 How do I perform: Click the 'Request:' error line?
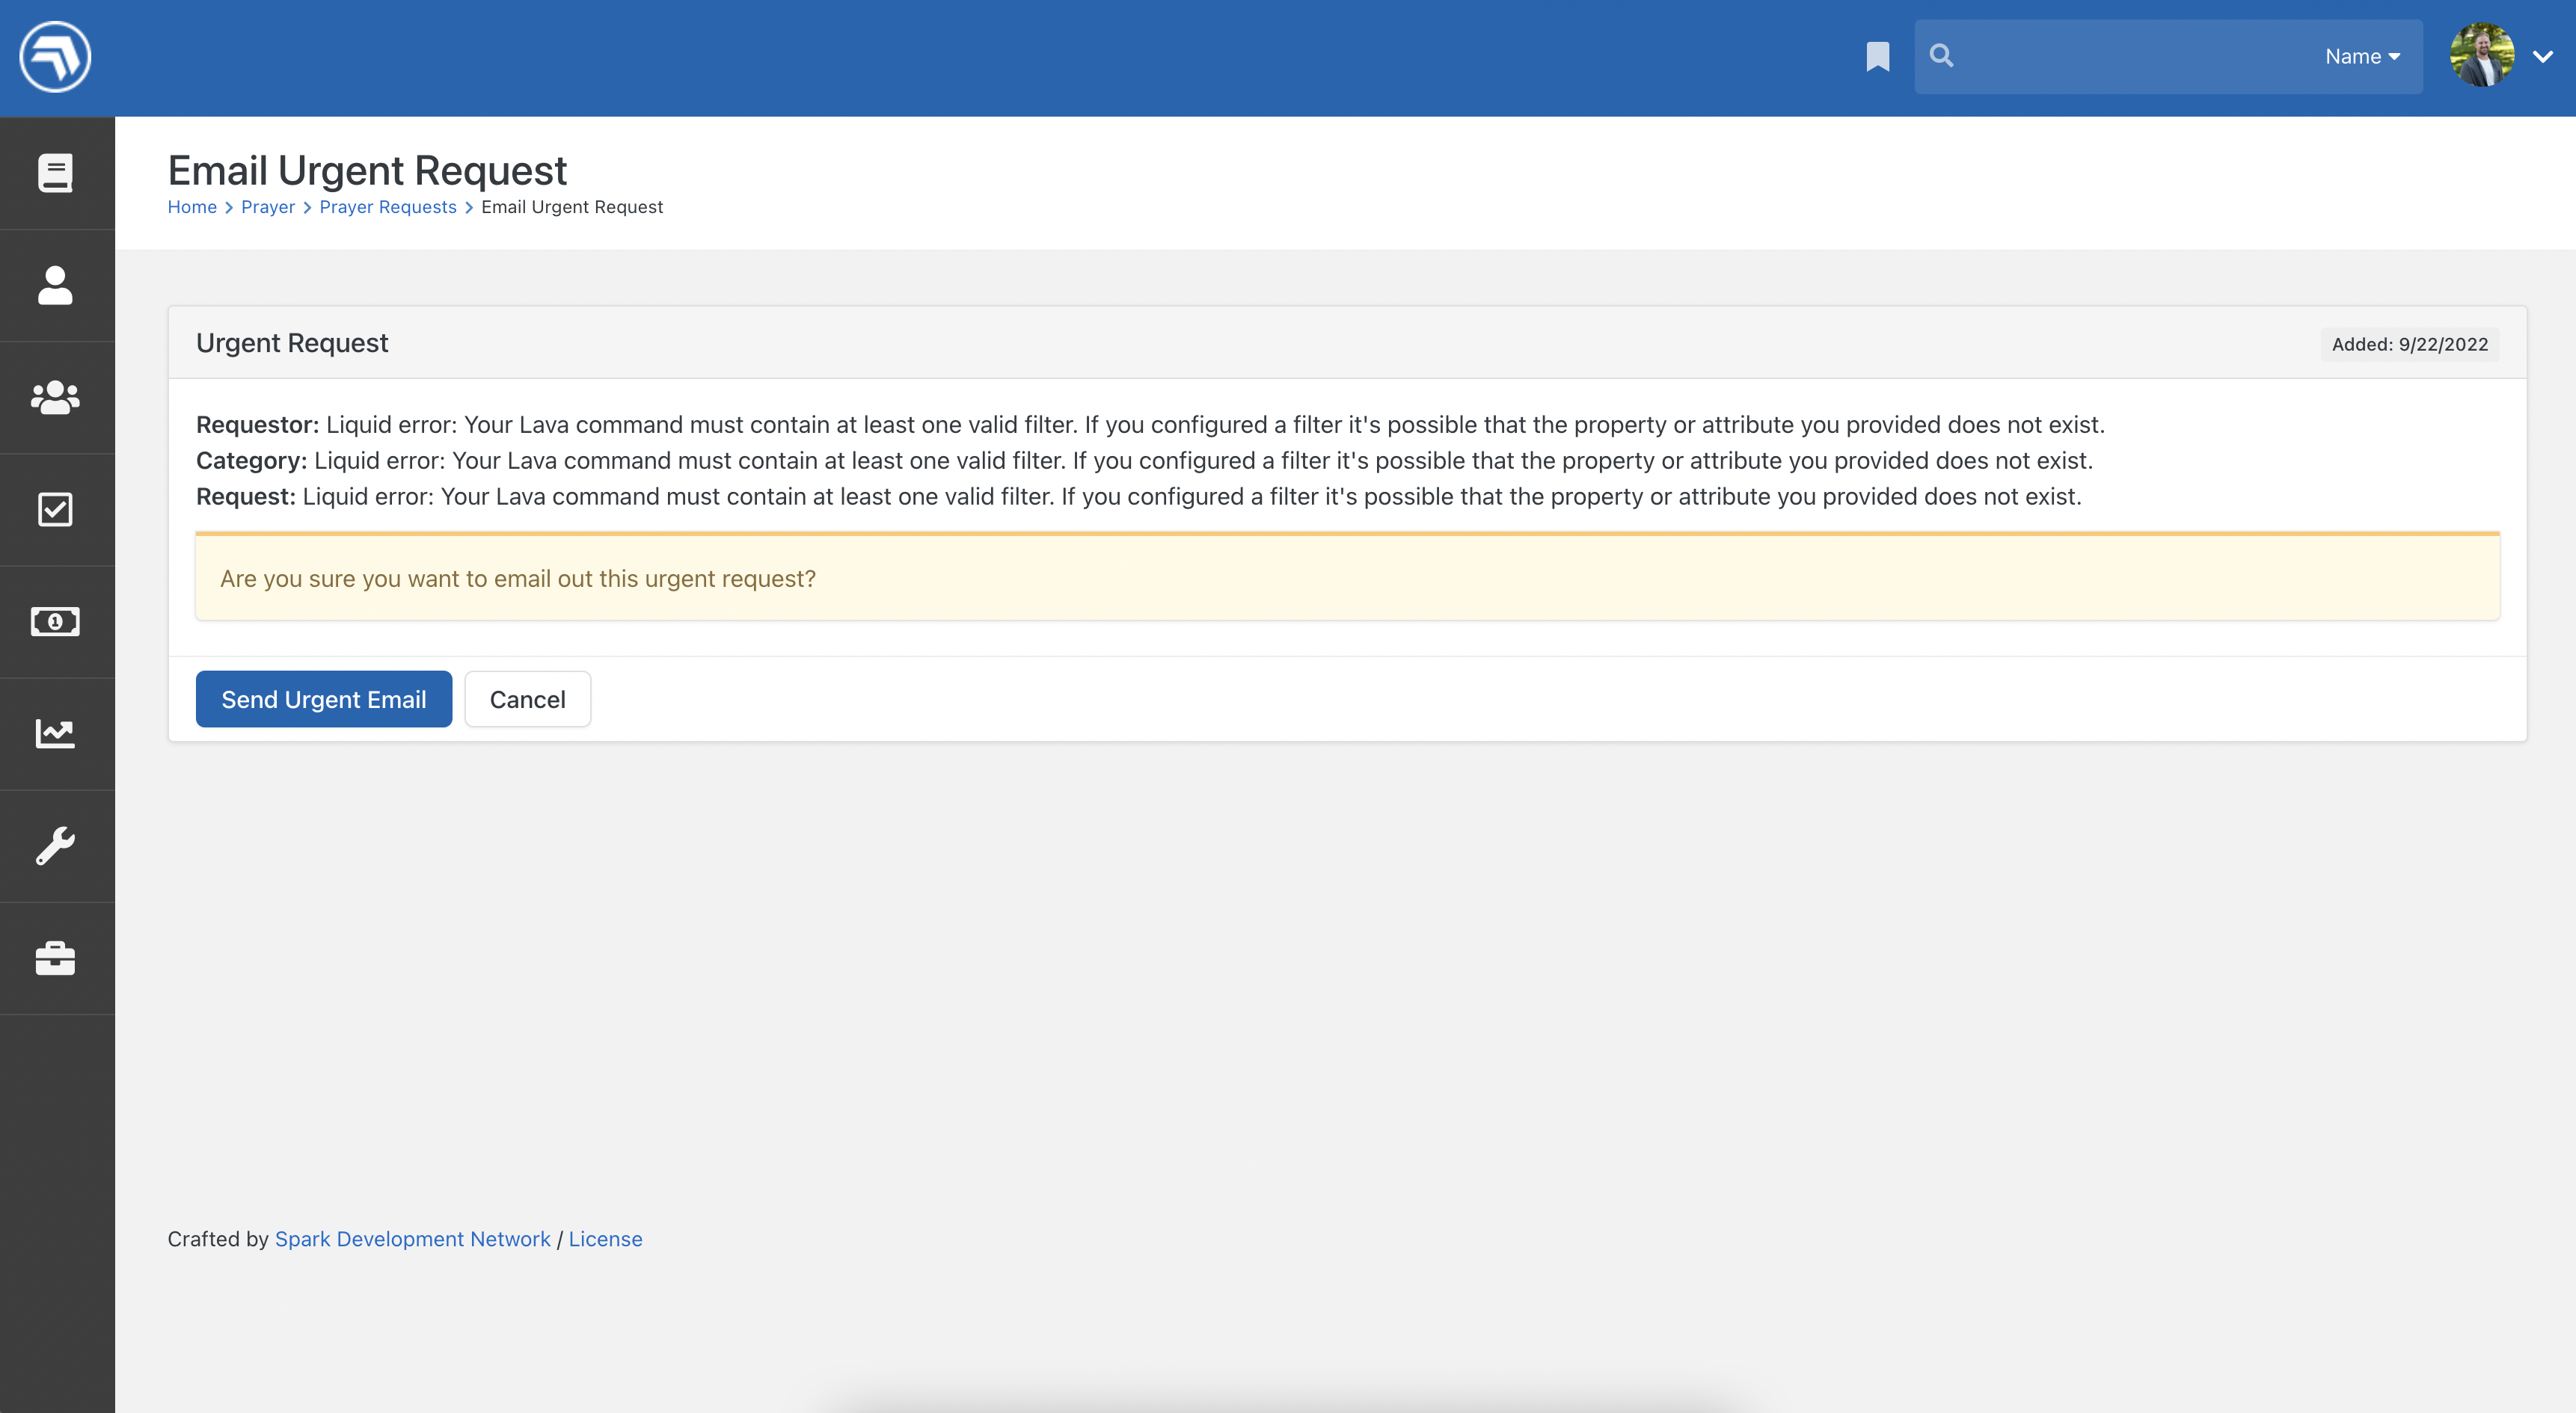pos(1138,496)
